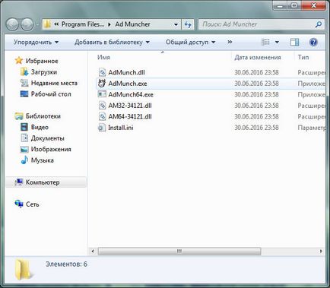Click the Компьютер icon
Image resolution: width=330 pixels, height=288 pixels.
pyautogui.click(x=19, y=182)
